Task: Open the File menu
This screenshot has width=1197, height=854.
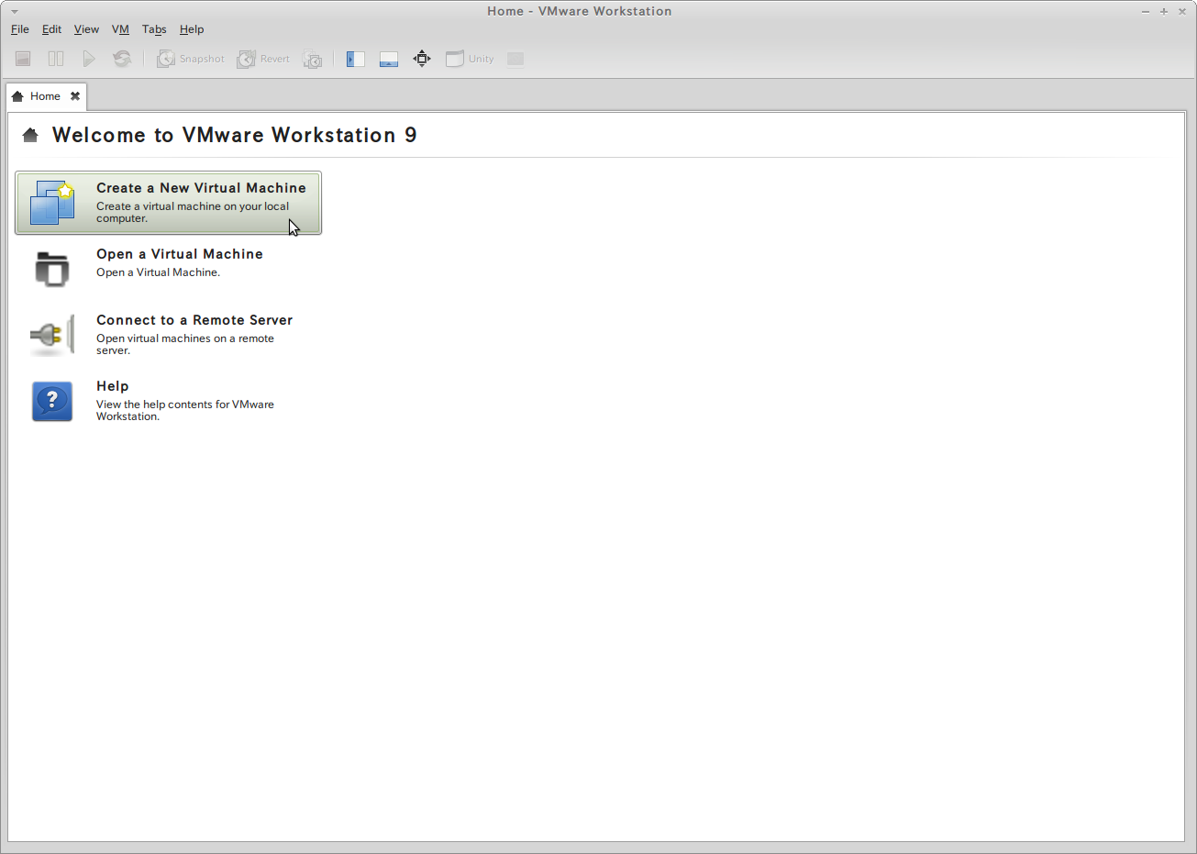Action: coord(20,29)
